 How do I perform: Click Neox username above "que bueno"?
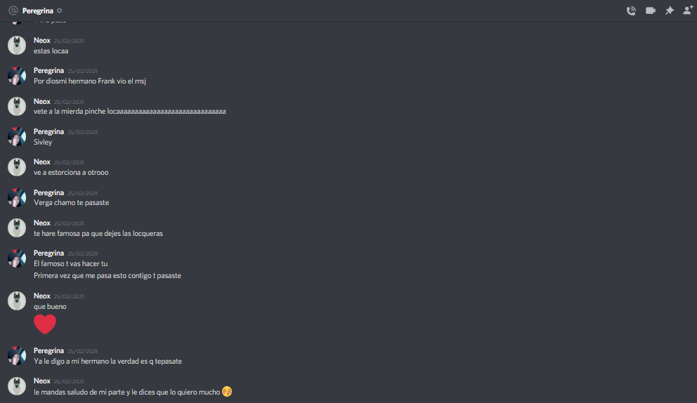coord(41,296)
